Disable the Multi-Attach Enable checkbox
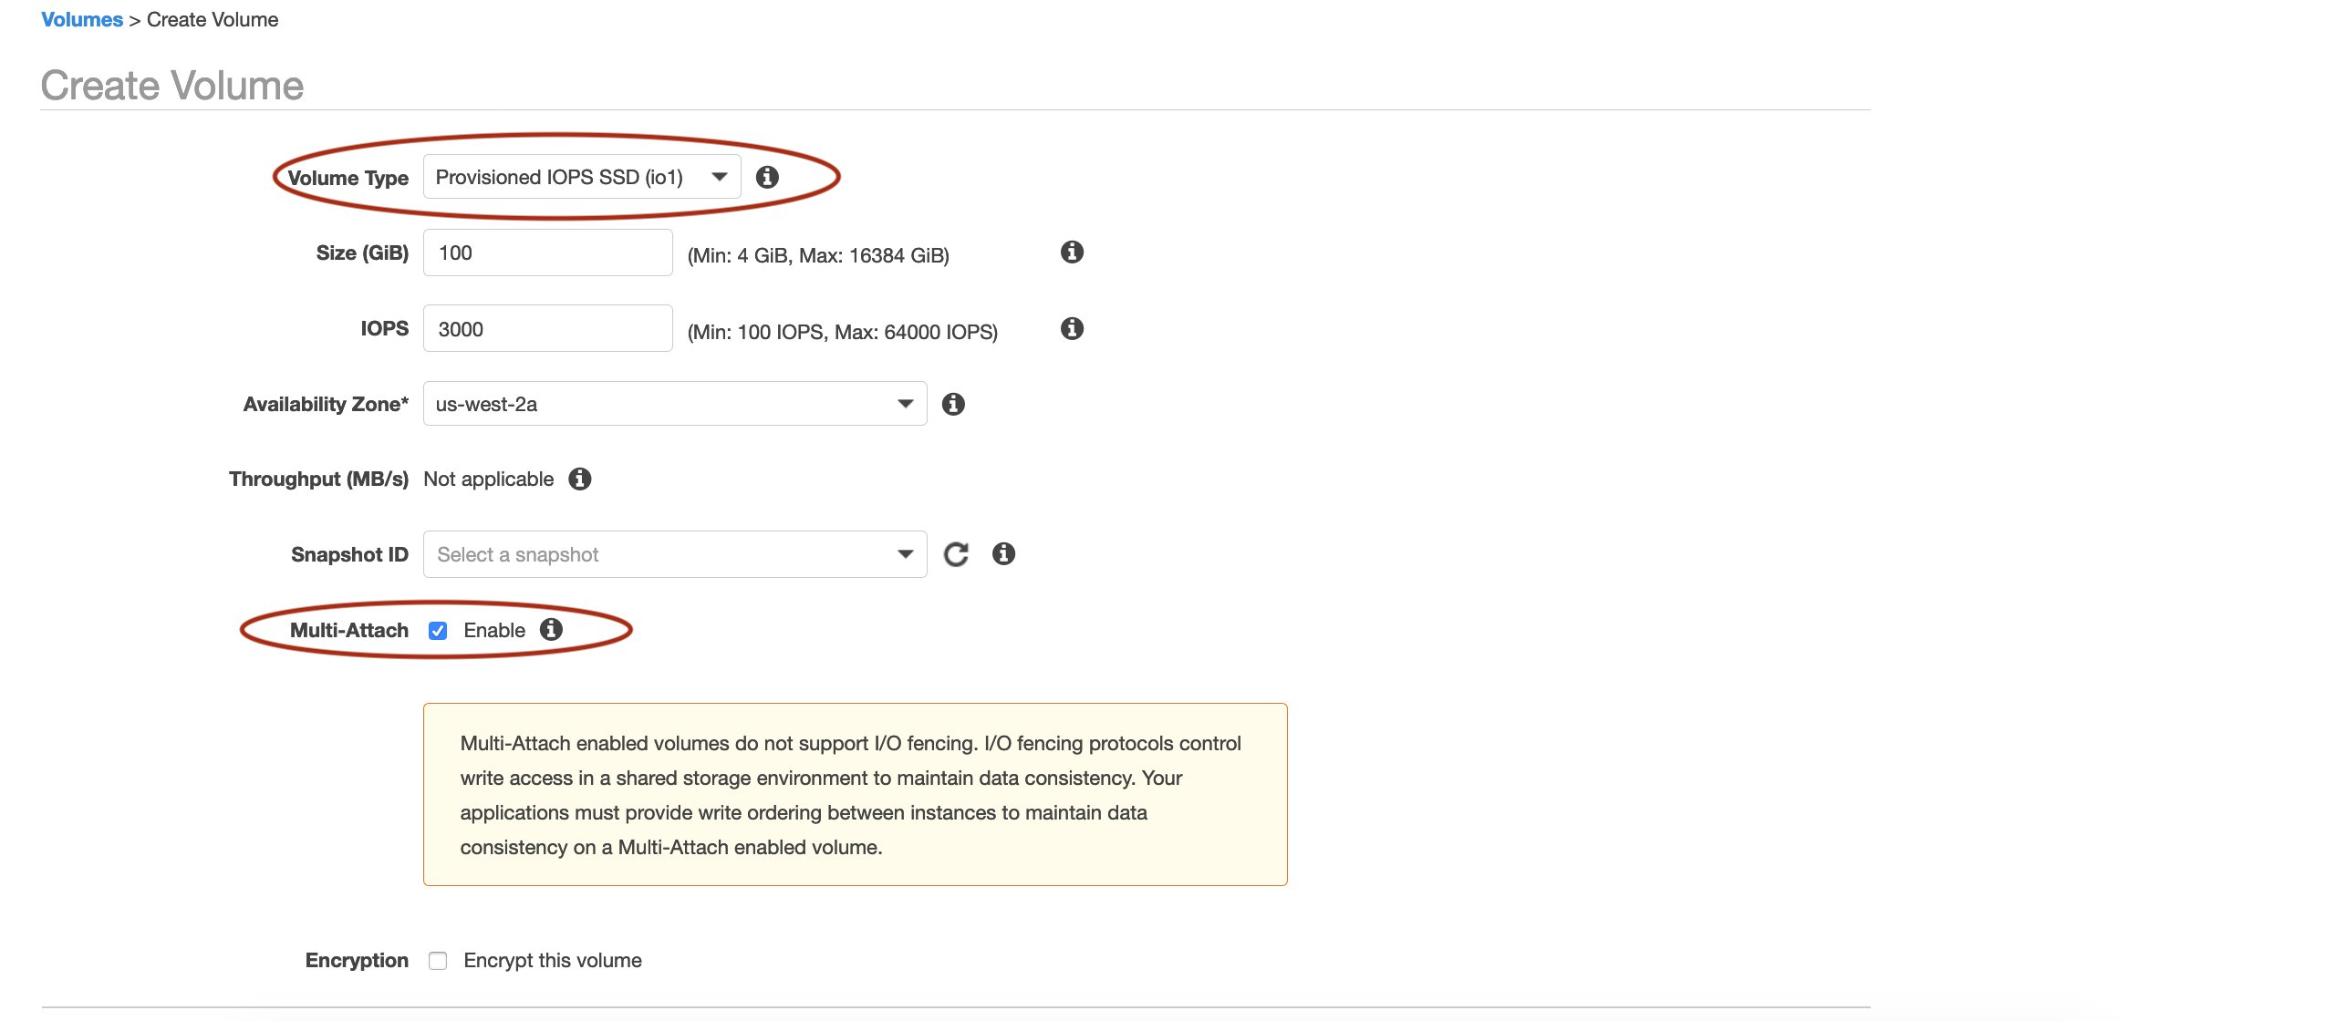Image resolution: width=2335 pixels, height=1021 pixels. pos(439,629)
